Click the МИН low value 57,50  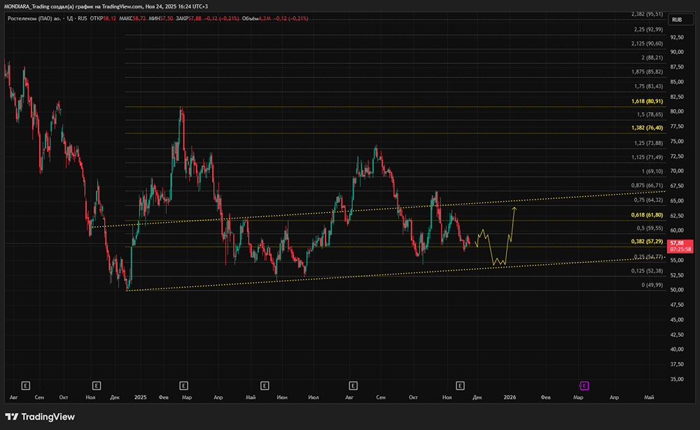167,18
